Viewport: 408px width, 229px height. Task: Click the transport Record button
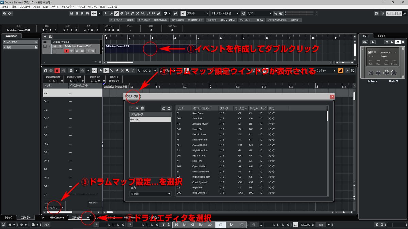(x=242, y=225)
